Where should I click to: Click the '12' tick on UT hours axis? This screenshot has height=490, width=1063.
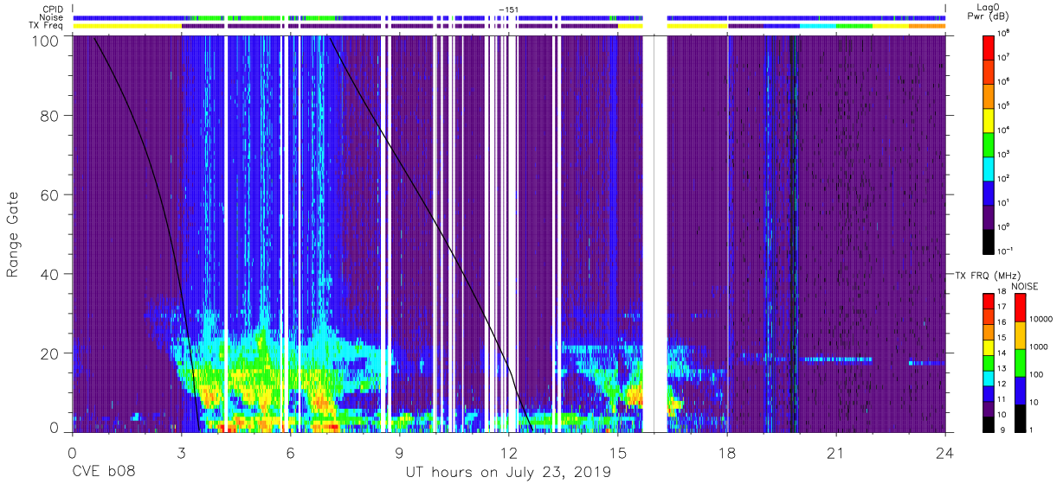click(509, 452)
